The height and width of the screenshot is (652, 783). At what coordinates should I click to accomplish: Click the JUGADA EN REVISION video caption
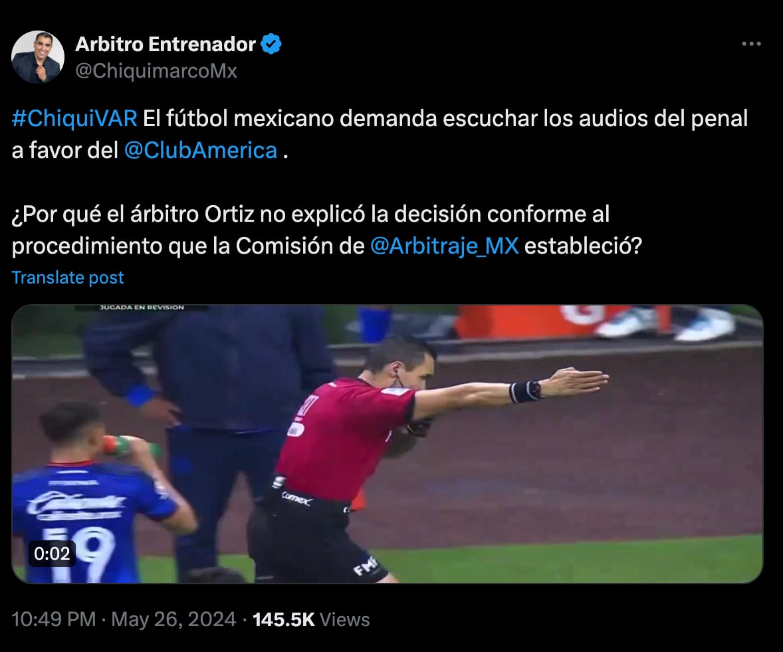(142, 307)
